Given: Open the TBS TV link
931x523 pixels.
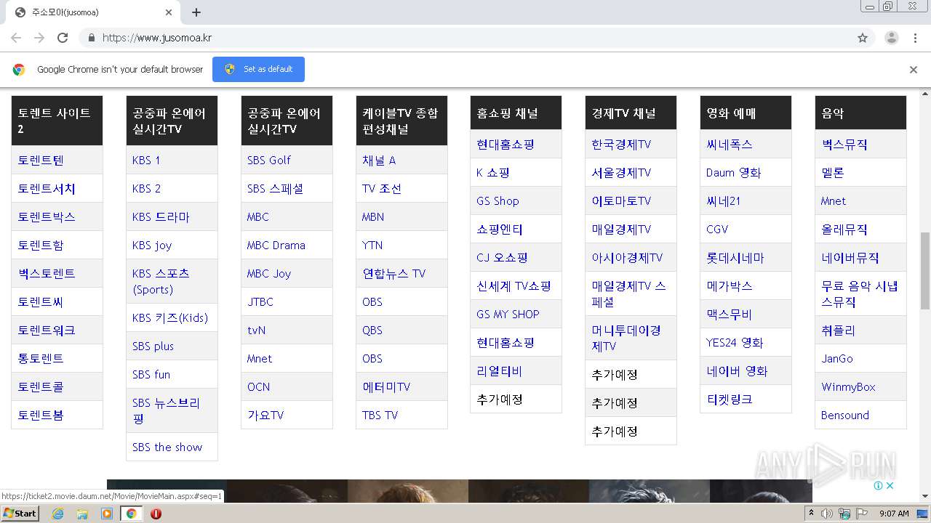Looking at the screenshot, I should (x=380, y=415).
